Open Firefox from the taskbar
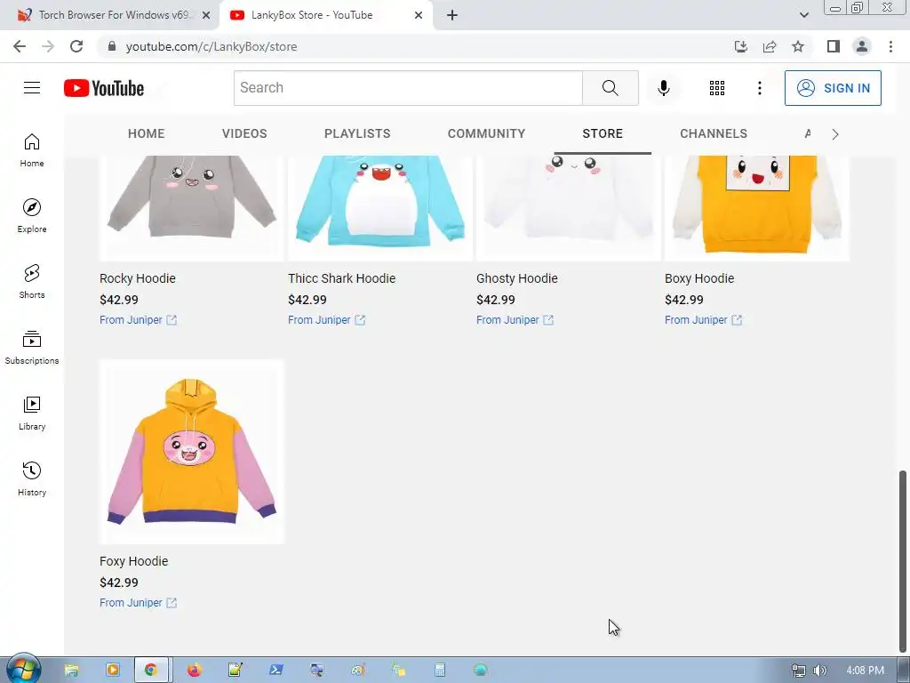The width and height of the screenshot is (910, 683). click(x=194, y=670)
